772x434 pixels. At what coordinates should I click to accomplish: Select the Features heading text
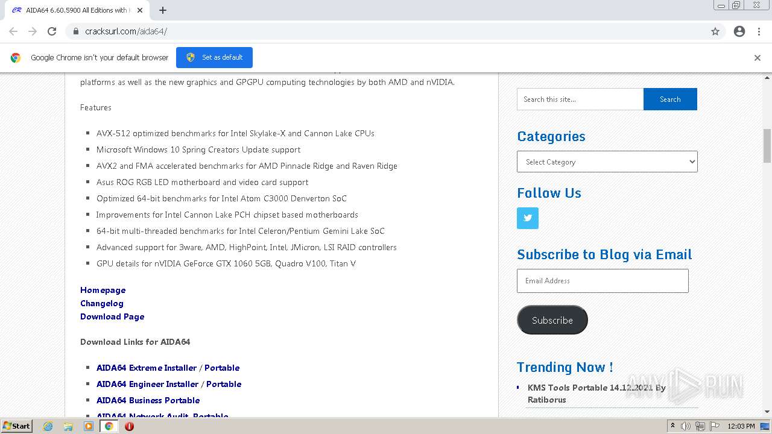click(96, 107)
